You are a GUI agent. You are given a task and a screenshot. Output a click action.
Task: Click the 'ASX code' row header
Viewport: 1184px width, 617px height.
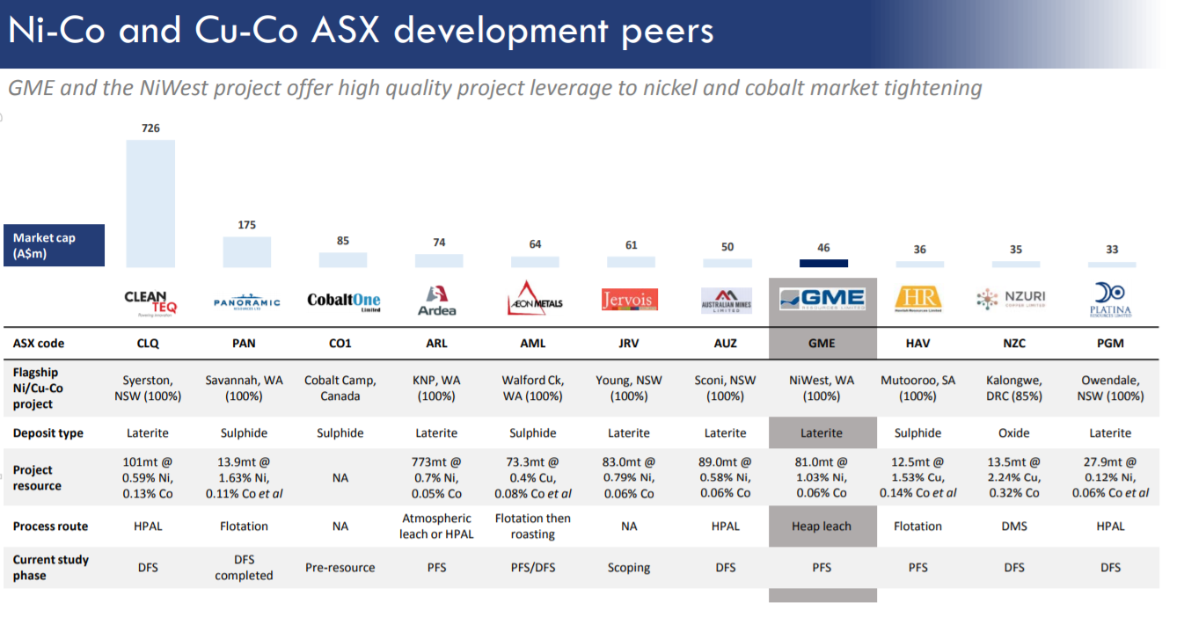tap(39, 344)
